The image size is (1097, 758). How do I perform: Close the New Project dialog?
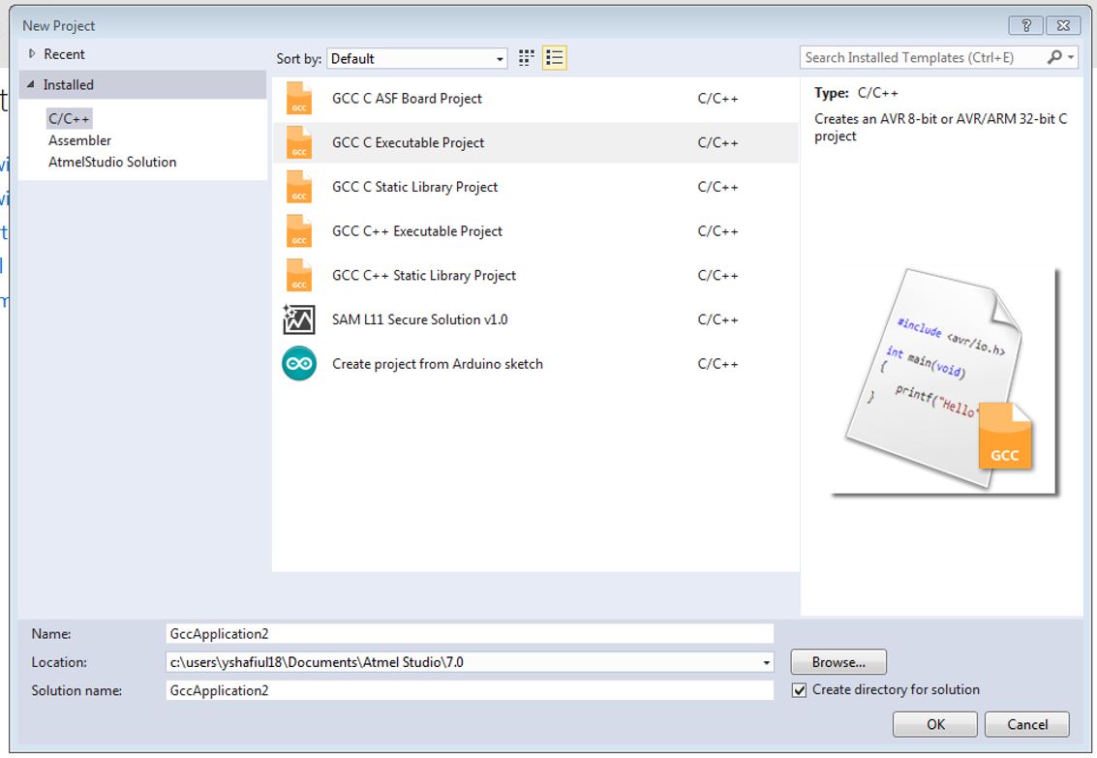point(1063,26)
